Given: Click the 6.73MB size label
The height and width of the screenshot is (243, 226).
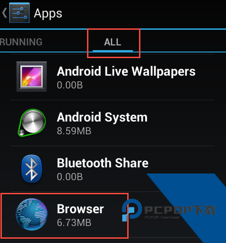Looking at the screenshot, I should pos(74,223).
